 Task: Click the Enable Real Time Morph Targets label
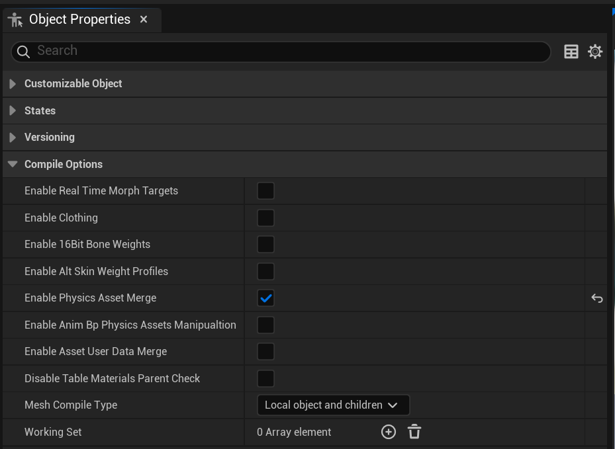tap(101, 191)
